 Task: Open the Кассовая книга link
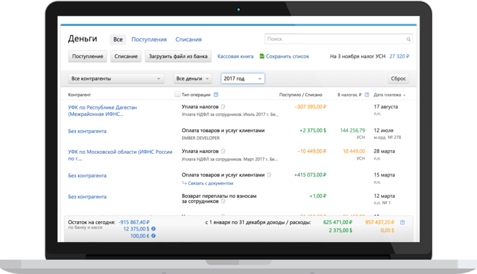235,57
